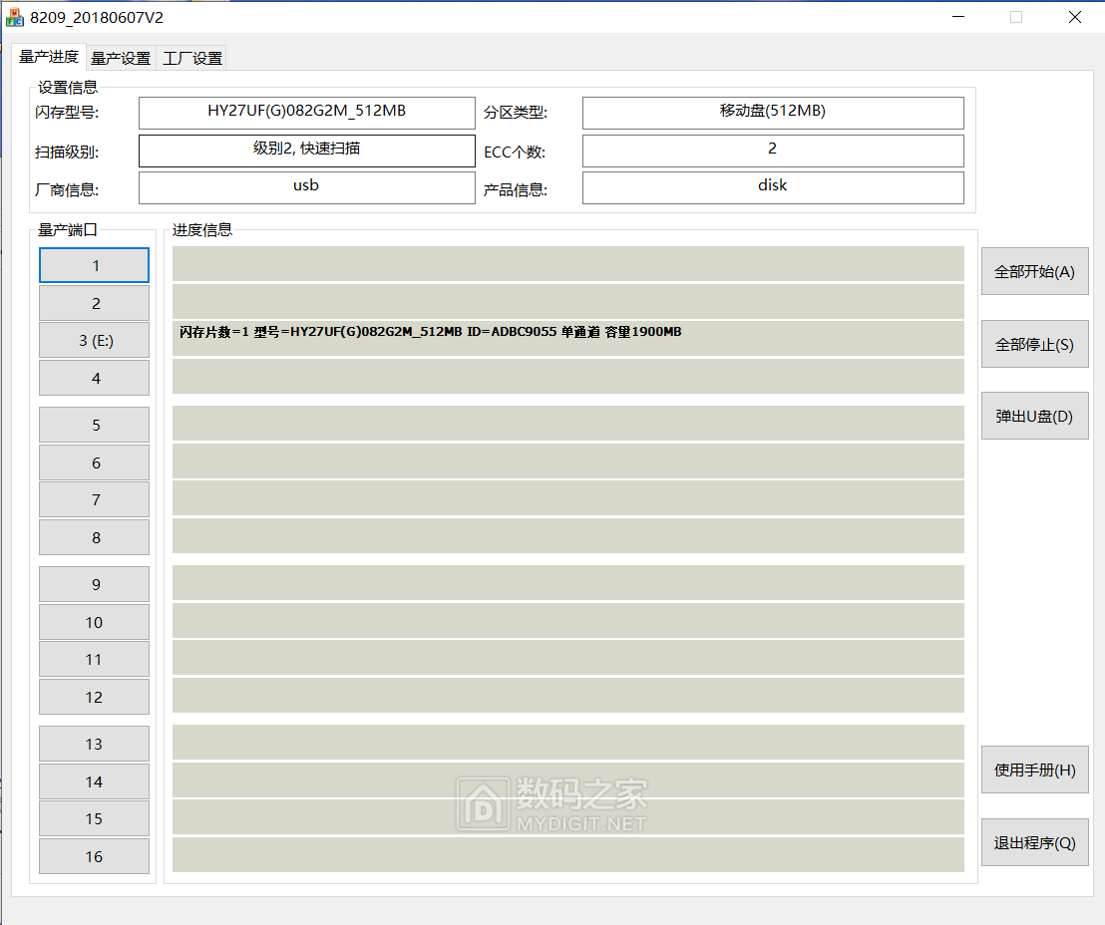Click the 全部开始(A) start-all button
Image resolution: width=1105 pixels, height=925 pixels.
pyautogui.click(x=1034, y=270)
